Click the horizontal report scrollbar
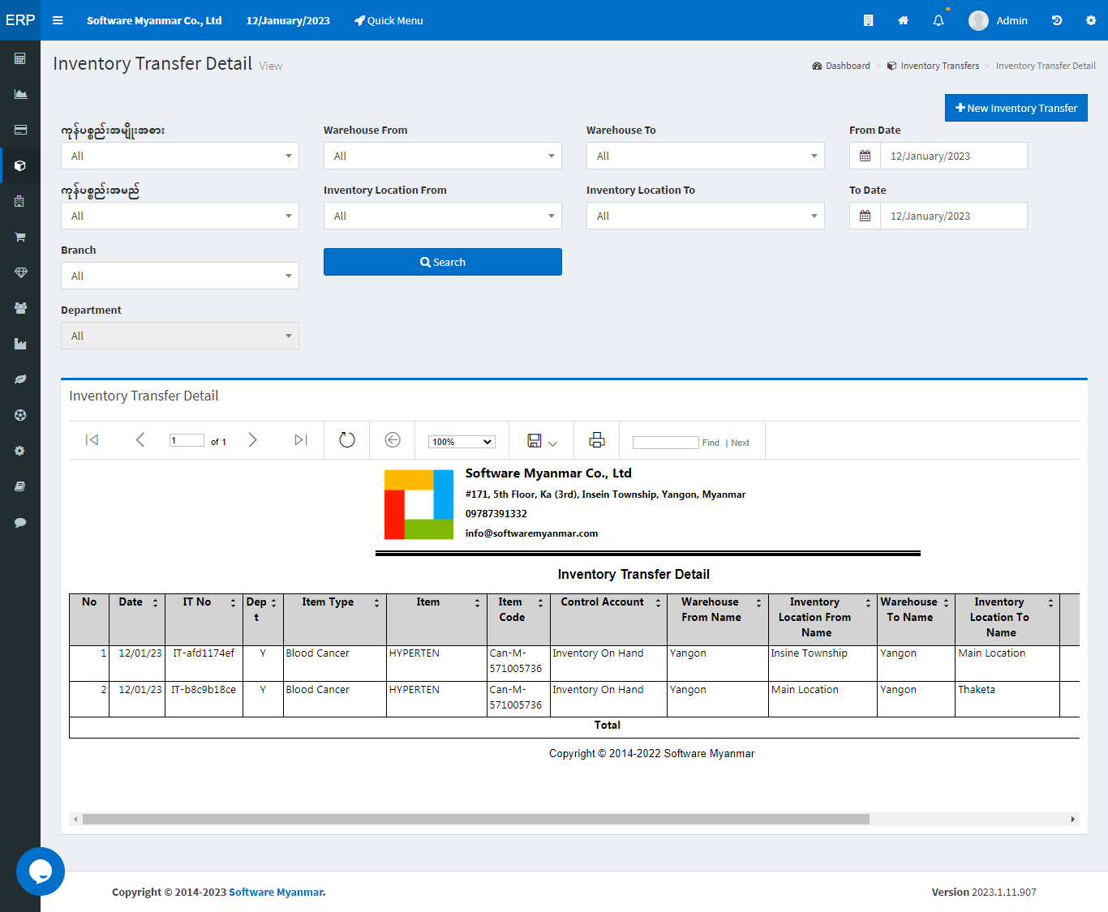 tap(476, 819)
